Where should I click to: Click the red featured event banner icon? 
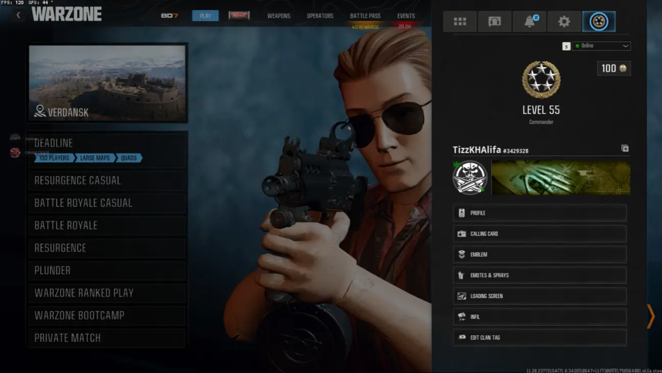239,15
